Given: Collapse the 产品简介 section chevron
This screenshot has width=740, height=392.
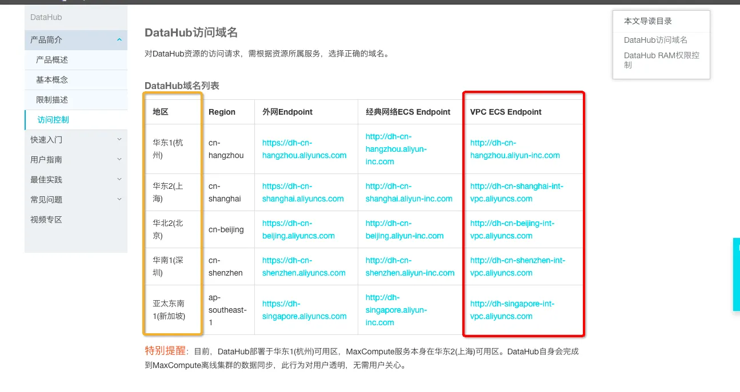Looking at the screenshot, I should (x=119, y=40).
